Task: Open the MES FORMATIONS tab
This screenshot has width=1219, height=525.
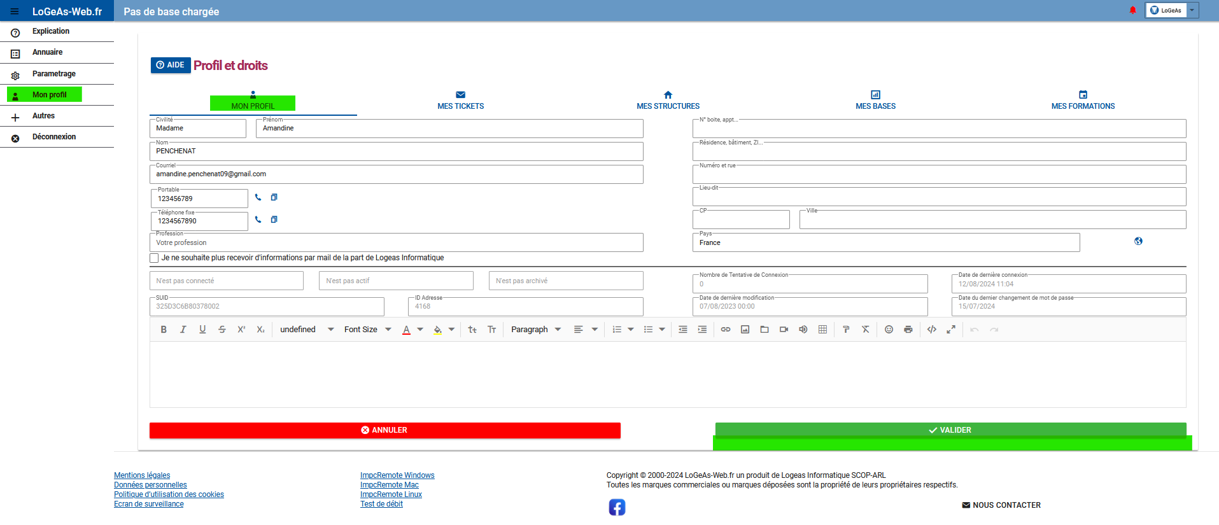Action: [1083, 101]
